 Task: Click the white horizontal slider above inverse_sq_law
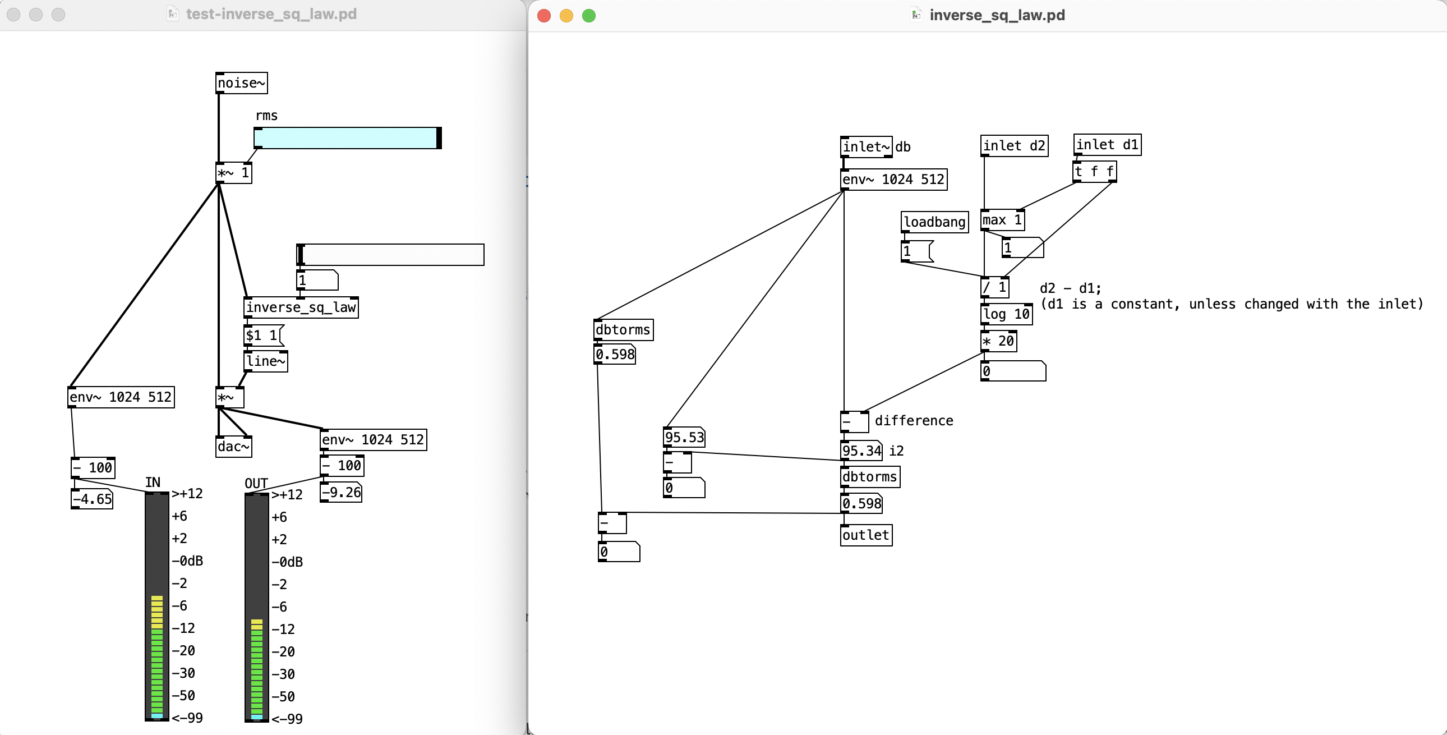coord(390,255)
